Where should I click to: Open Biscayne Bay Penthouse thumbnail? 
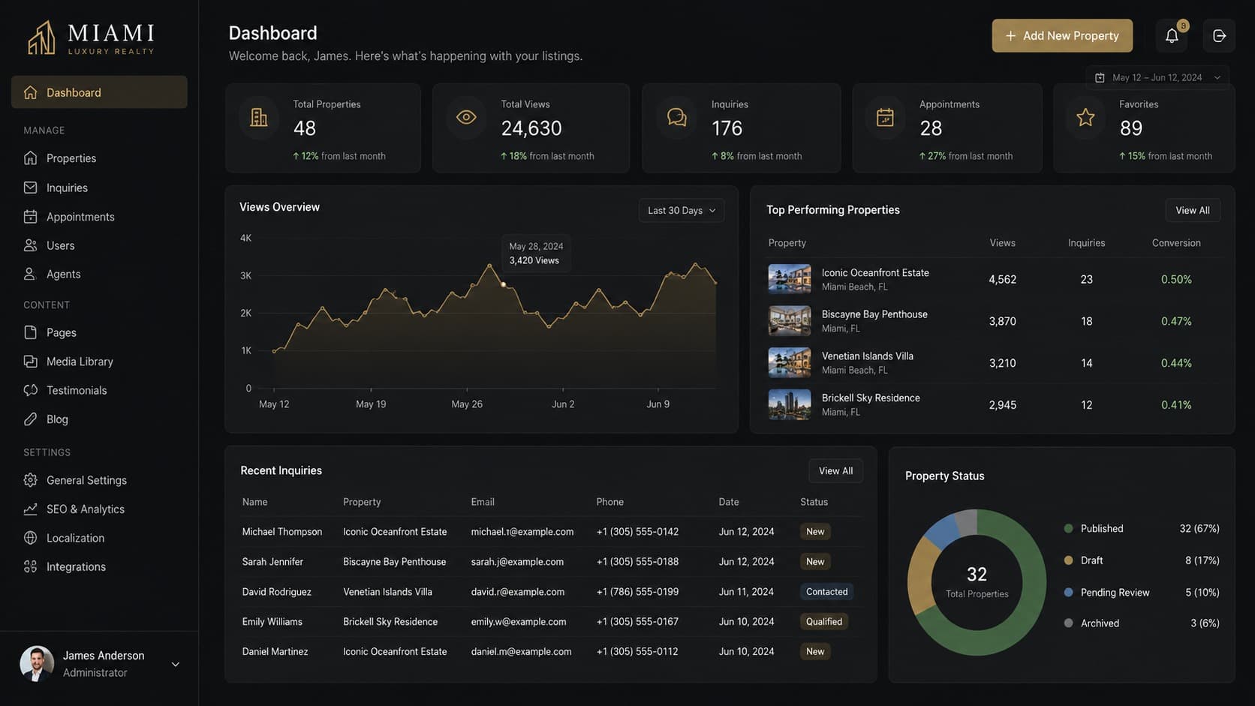pos(790,321)
